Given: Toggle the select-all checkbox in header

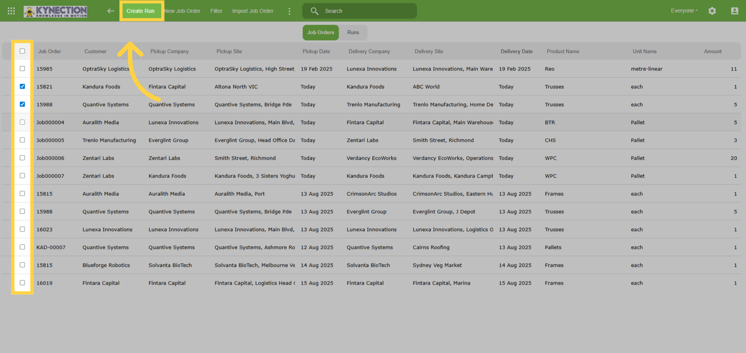Looking at the screenshot, I should tap(22, 51).
